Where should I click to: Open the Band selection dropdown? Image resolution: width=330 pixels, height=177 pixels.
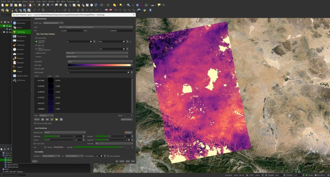[x=96, y=27]
